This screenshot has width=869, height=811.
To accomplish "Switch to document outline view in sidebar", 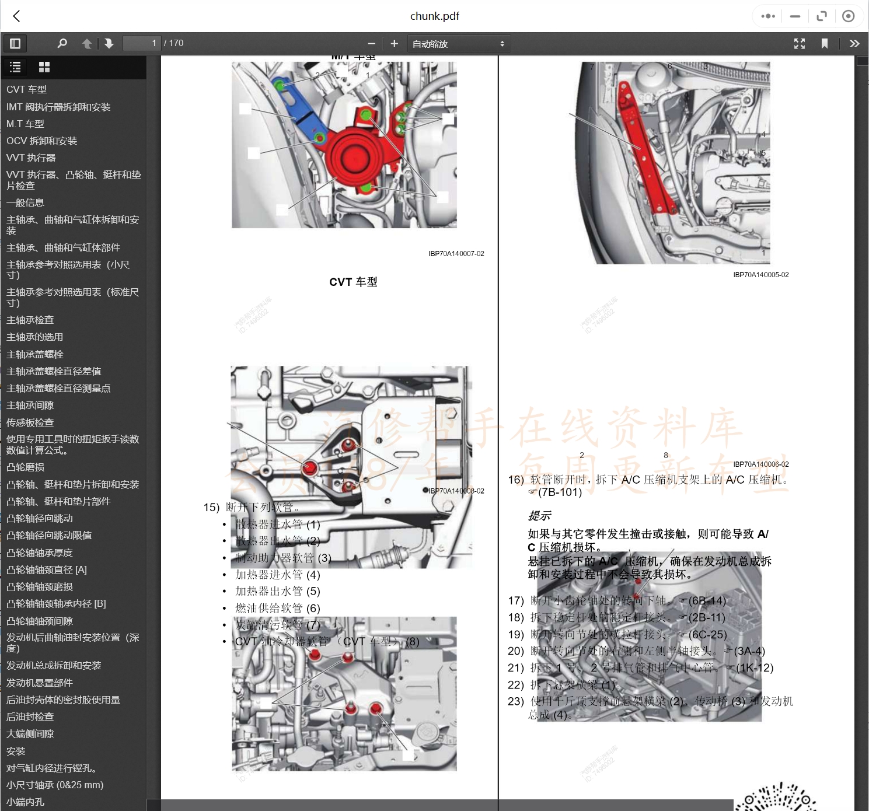I will (x=15, y=67).
